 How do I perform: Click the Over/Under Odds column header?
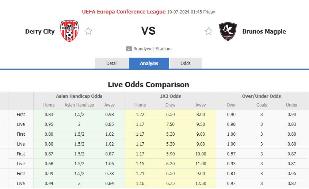tap(262, 96)
